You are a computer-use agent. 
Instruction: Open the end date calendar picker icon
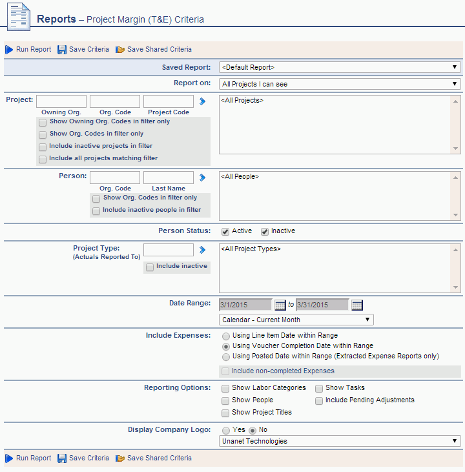356,305
